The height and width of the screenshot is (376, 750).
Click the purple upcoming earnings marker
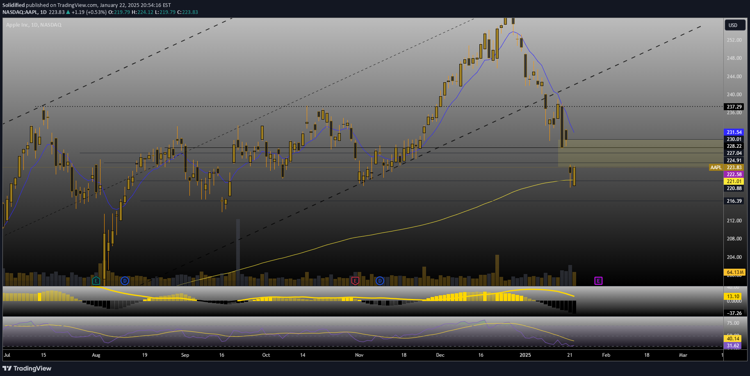click(598, 281)
